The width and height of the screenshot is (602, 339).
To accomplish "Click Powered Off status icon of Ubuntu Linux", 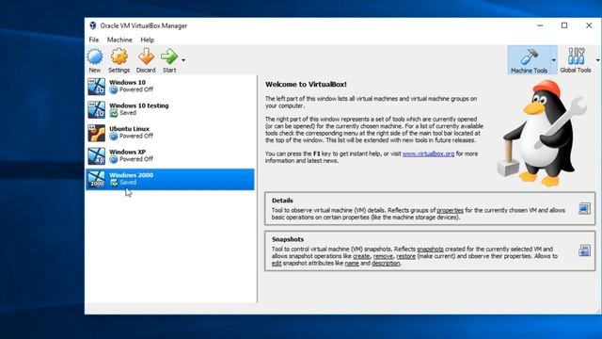I will (113, 136).
